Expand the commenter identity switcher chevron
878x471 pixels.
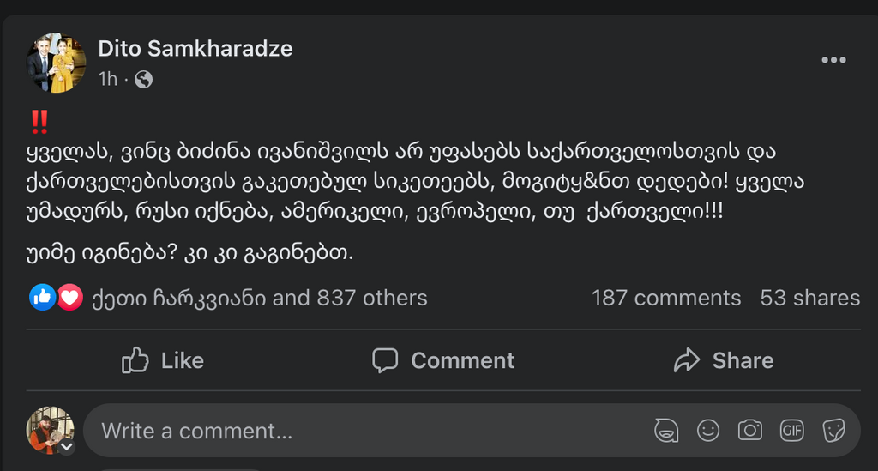point(66,446)
